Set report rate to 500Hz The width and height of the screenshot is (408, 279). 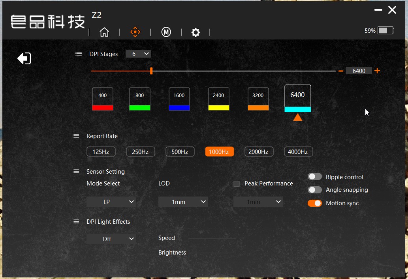click(x=180, y=152)
